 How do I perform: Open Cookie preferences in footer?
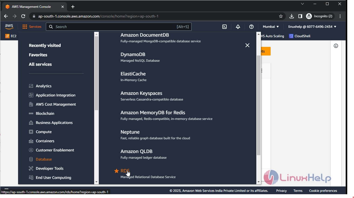tap(323, 191)
